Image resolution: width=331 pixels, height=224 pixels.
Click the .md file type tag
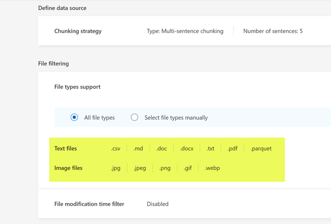tap(138, 148)
